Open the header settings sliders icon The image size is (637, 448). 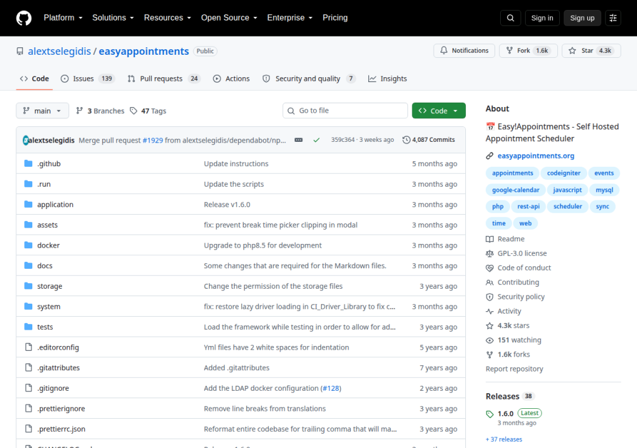point(613,18)
